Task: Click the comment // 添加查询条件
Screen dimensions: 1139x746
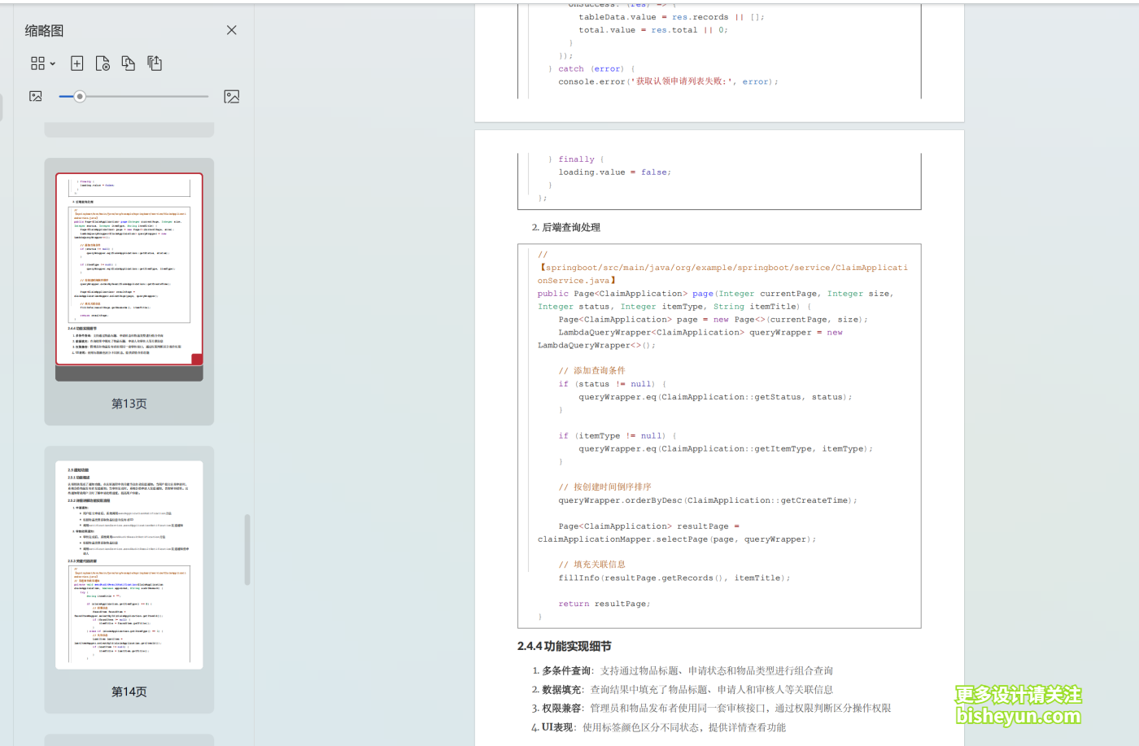Action: [x=591, y=371]
